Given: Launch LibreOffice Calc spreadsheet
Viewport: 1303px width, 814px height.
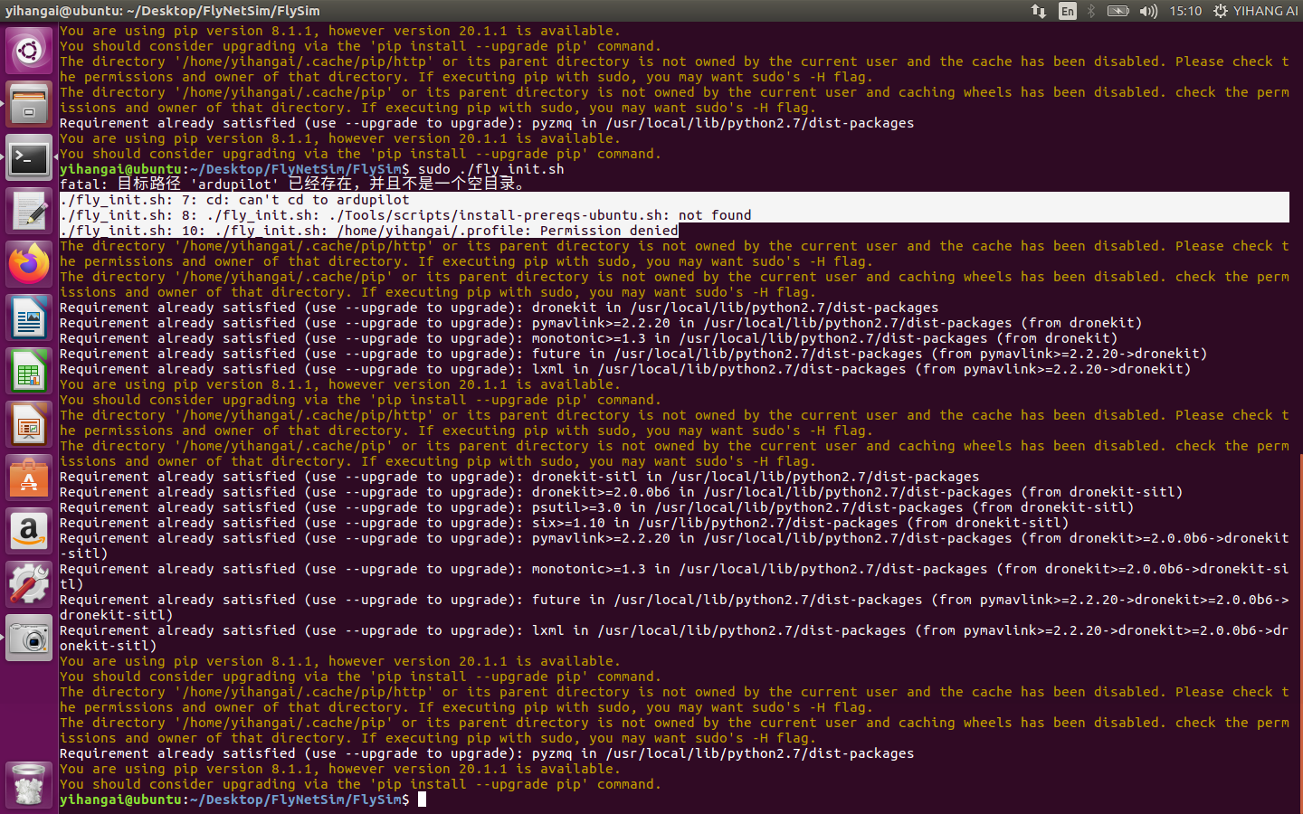Looking at the screenshot, I should (x=29, y=372).
